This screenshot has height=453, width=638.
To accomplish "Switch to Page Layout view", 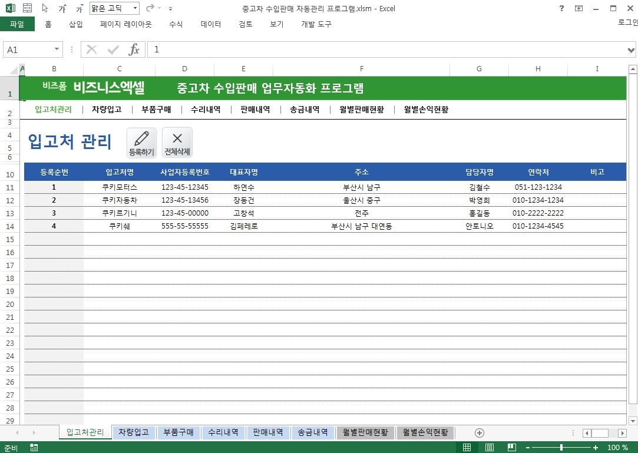I will pyautogui.click(x=490, y=448).
